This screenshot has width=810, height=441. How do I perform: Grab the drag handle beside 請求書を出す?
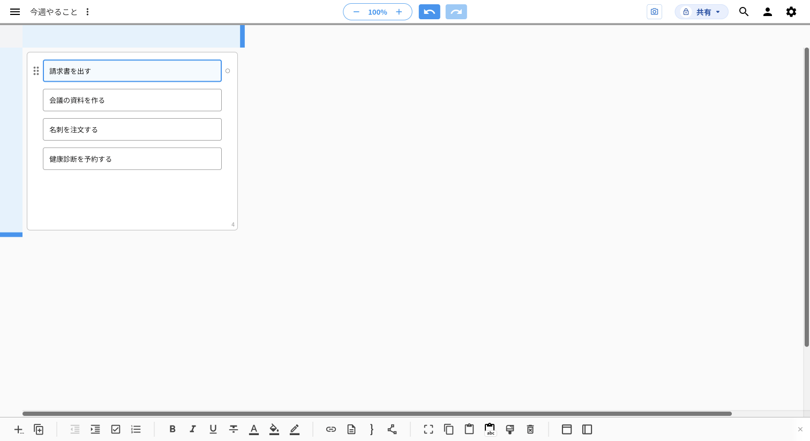tap(36, 71)
